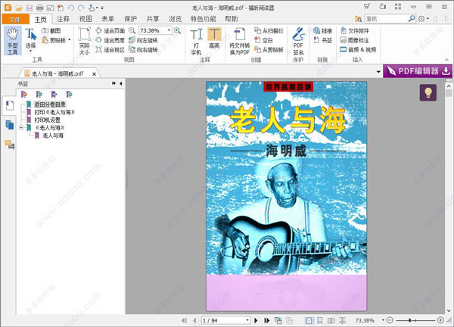454x327 pixels.
Task: Select bookmark 打印《老人与海》
Action: pos(54,112)
